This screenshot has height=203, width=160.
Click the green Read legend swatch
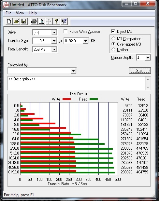click(x=94, y=99)
